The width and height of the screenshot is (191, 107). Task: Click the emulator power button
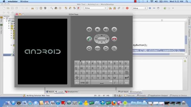[114, 29]
